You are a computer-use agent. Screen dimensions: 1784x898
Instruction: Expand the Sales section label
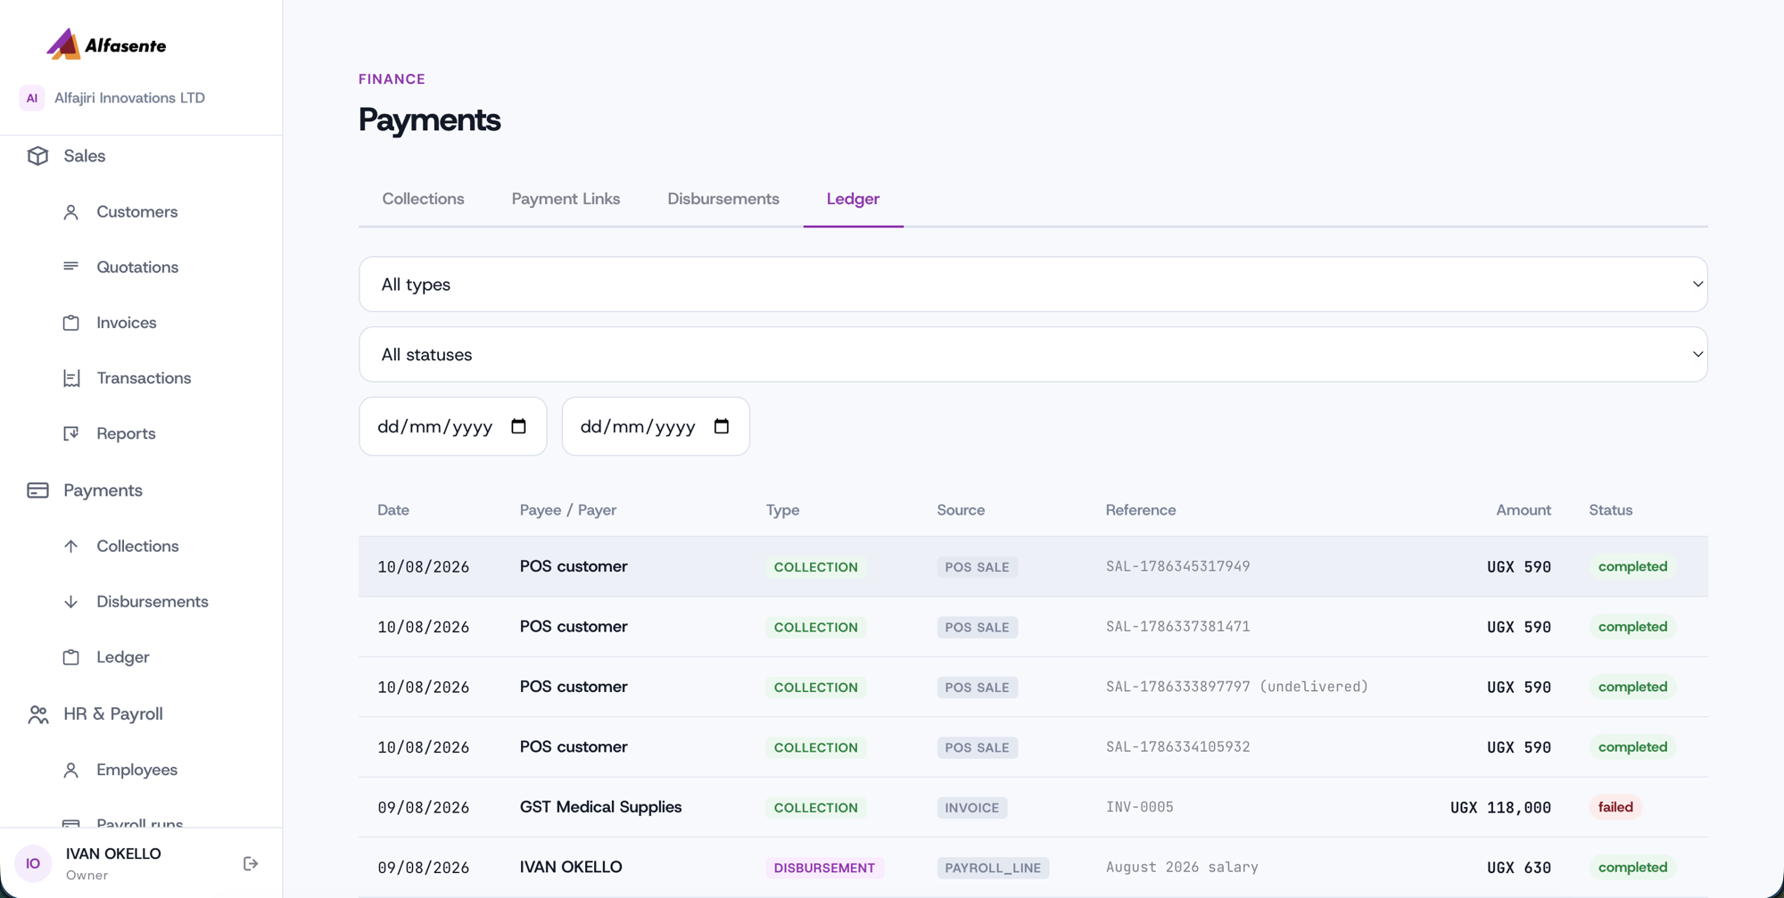coord(85,156)
